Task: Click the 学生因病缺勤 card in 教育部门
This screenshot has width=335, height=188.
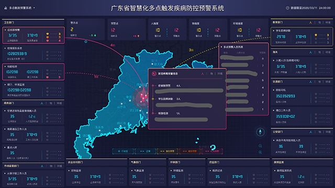Action: click(x=301, y=37)
